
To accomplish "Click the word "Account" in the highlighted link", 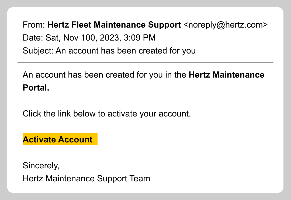I will [75, 139].
